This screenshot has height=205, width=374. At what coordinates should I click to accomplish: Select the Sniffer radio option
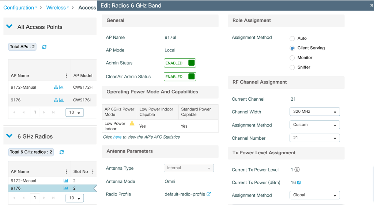(292, 67)
